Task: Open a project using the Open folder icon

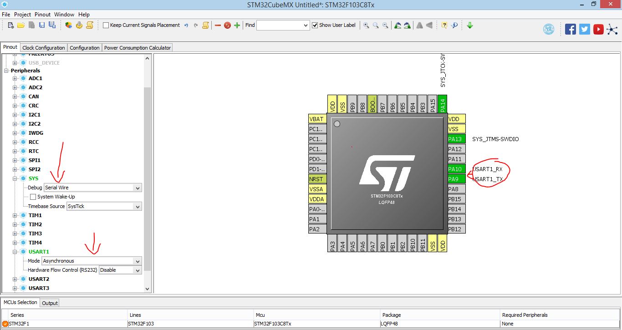Action: (21, 25)
